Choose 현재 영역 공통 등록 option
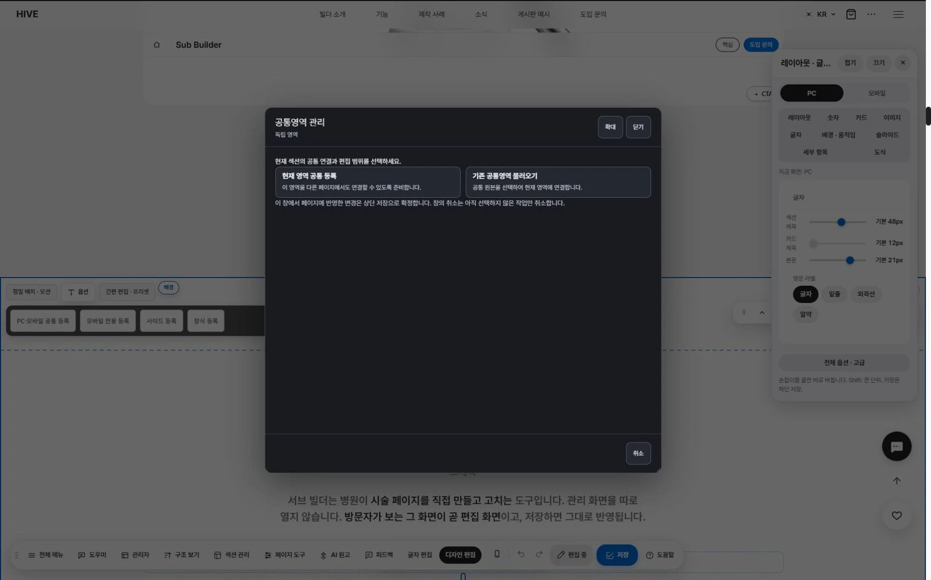931x580 pixels. [368, 182]
